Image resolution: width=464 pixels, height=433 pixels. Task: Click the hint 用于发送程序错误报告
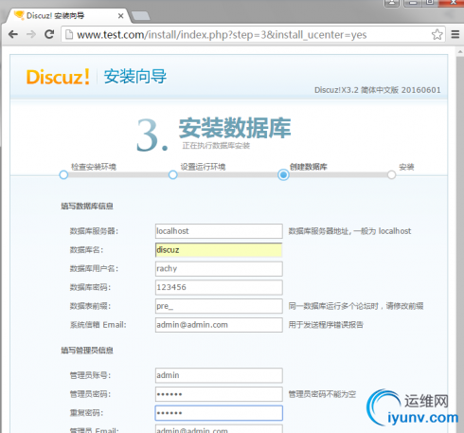pyautogui.click(x=326, y=325)
